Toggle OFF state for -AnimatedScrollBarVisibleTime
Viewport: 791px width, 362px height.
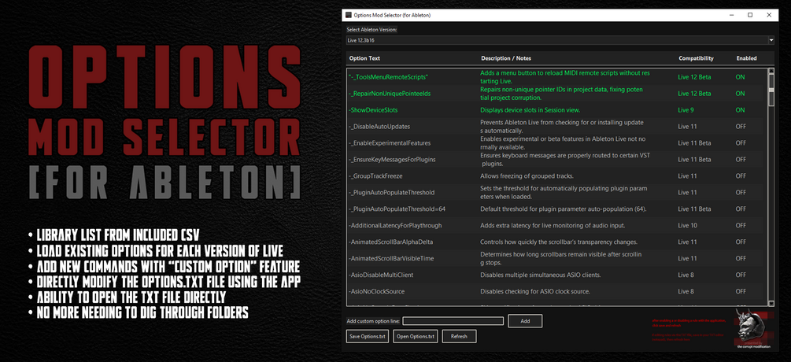(741, 259)
